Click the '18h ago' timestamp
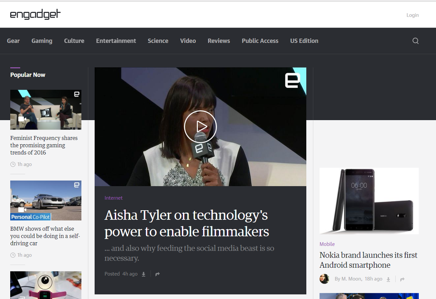 [373, 279]
